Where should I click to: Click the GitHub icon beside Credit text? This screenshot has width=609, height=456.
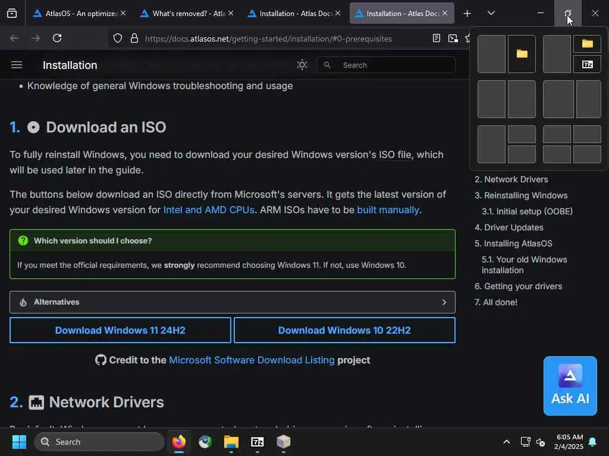[x=101, y=360]
